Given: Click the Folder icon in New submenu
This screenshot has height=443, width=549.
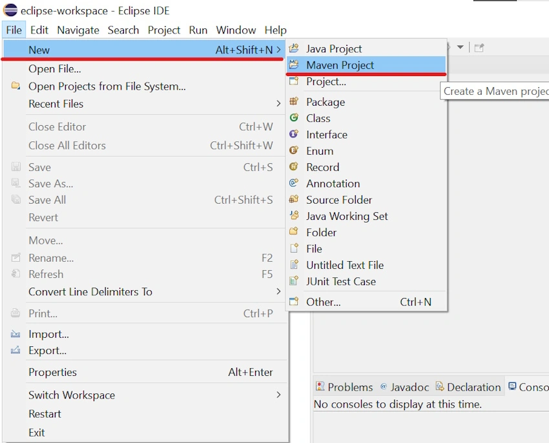Looking at the screenshot, I should point(294,231).
